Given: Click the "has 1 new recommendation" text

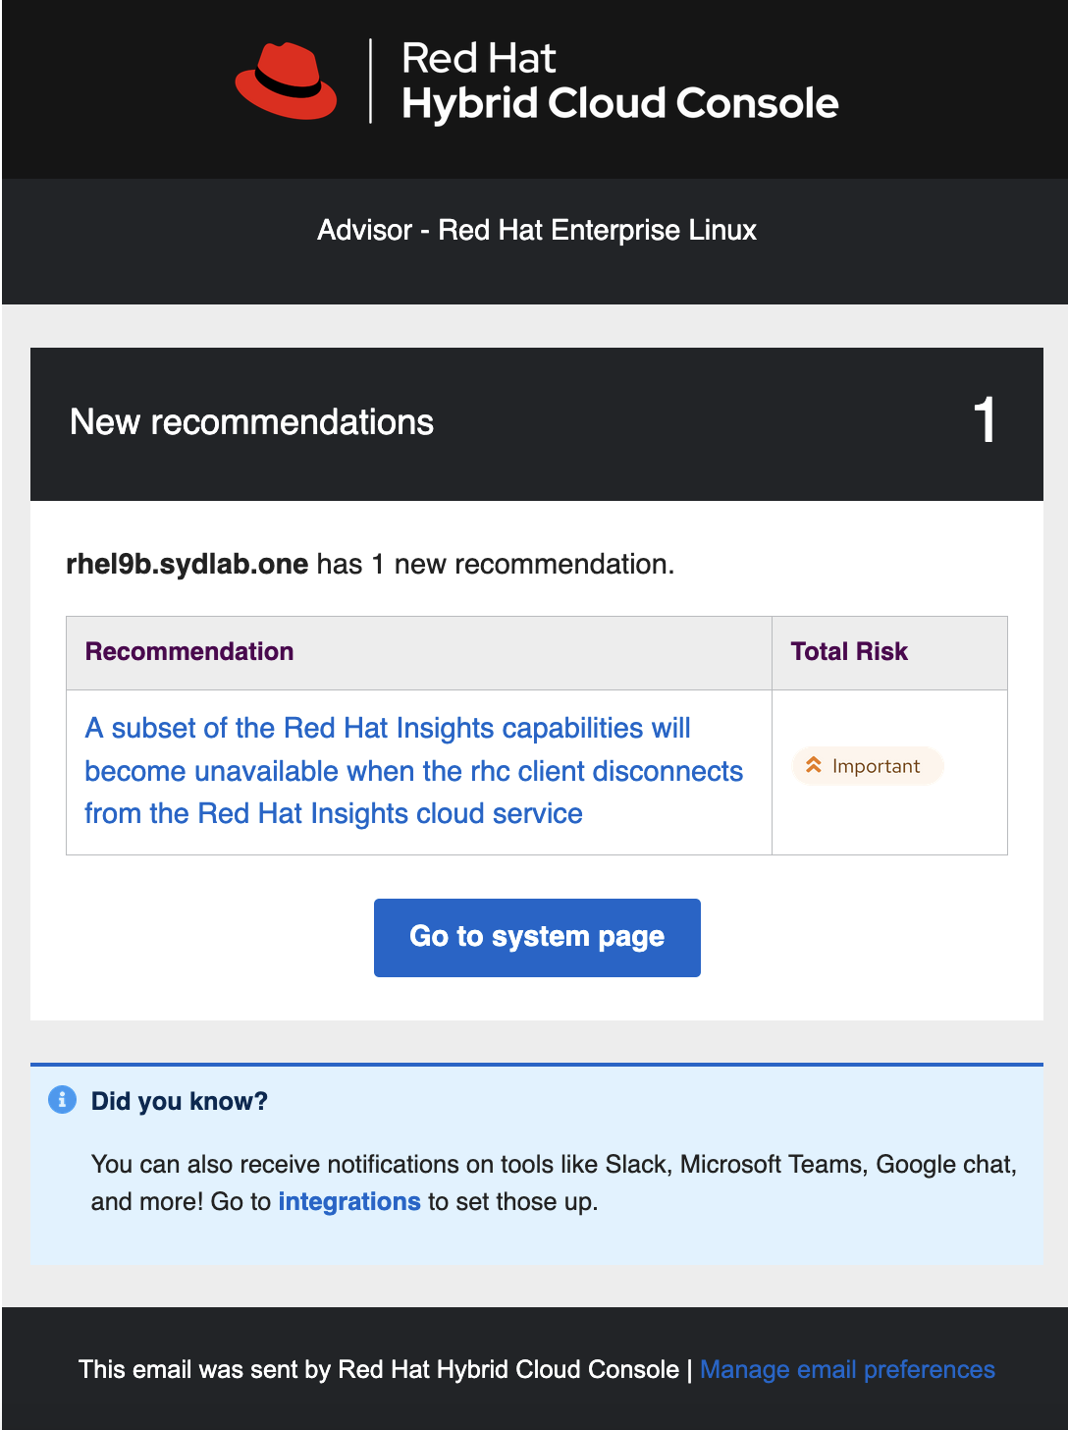Looking at the screenshot, I should [x=495, y=565].
